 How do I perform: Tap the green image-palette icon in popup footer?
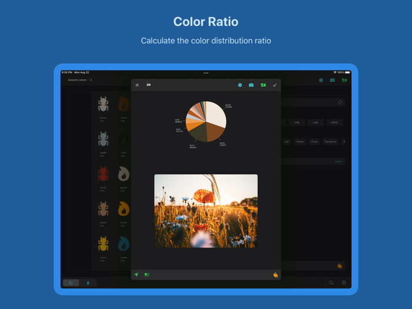pyautogui.click(x=147, y=275)
